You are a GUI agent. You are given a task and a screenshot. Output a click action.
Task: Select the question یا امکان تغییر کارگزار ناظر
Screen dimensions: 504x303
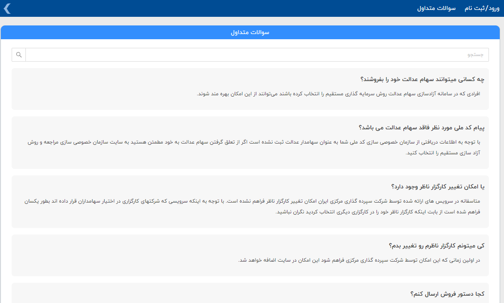pyautogui.click(x=438, y=187)
